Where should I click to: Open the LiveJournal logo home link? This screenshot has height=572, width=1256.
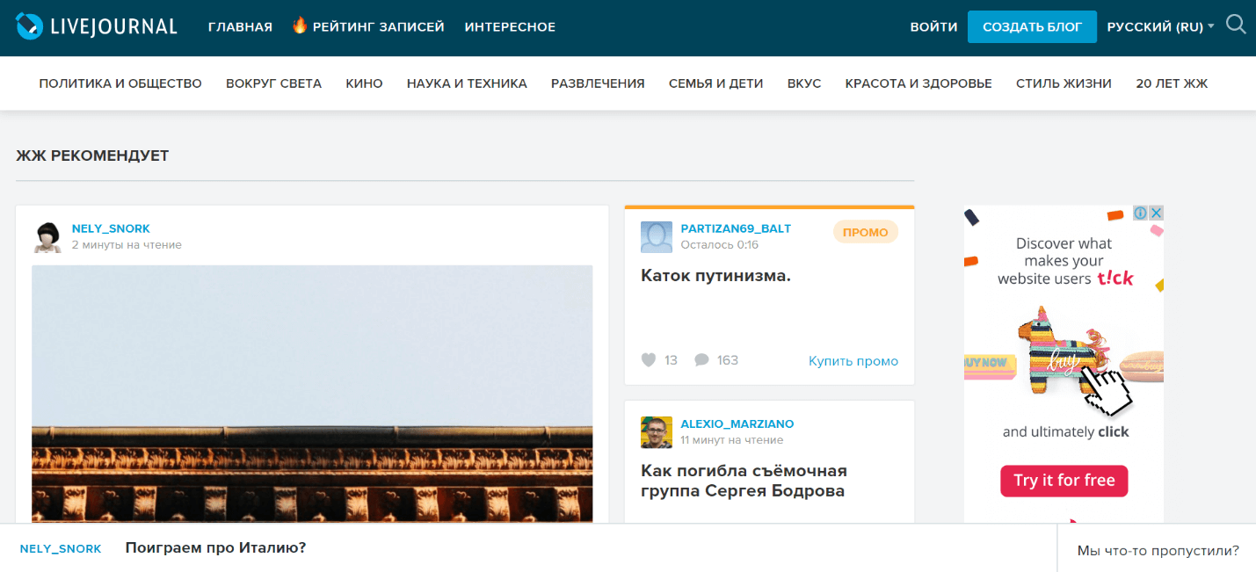click(97, 26)
